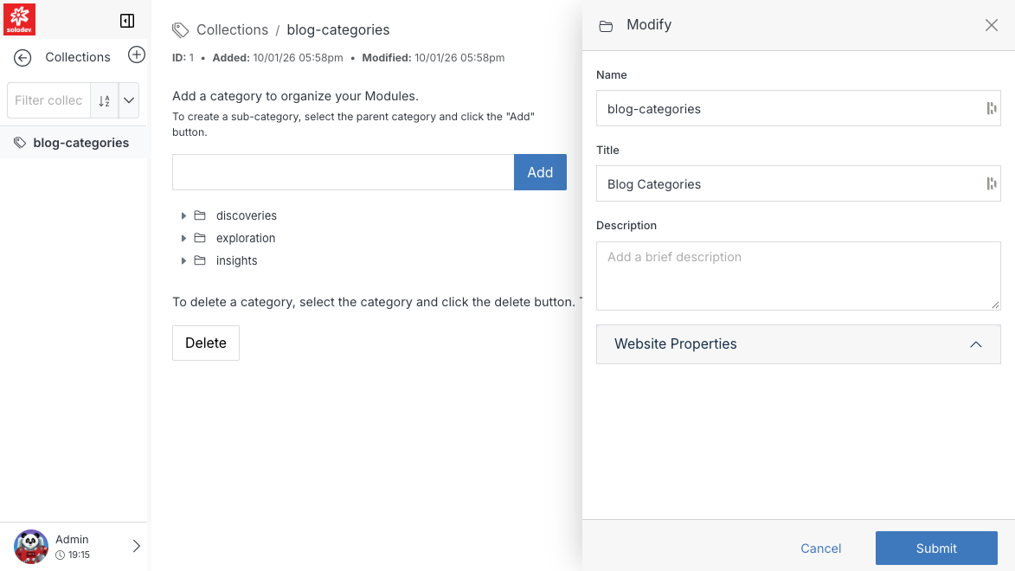Add a new collection with plus icon
Screen dimensions: 1015x571
(137, 55)
